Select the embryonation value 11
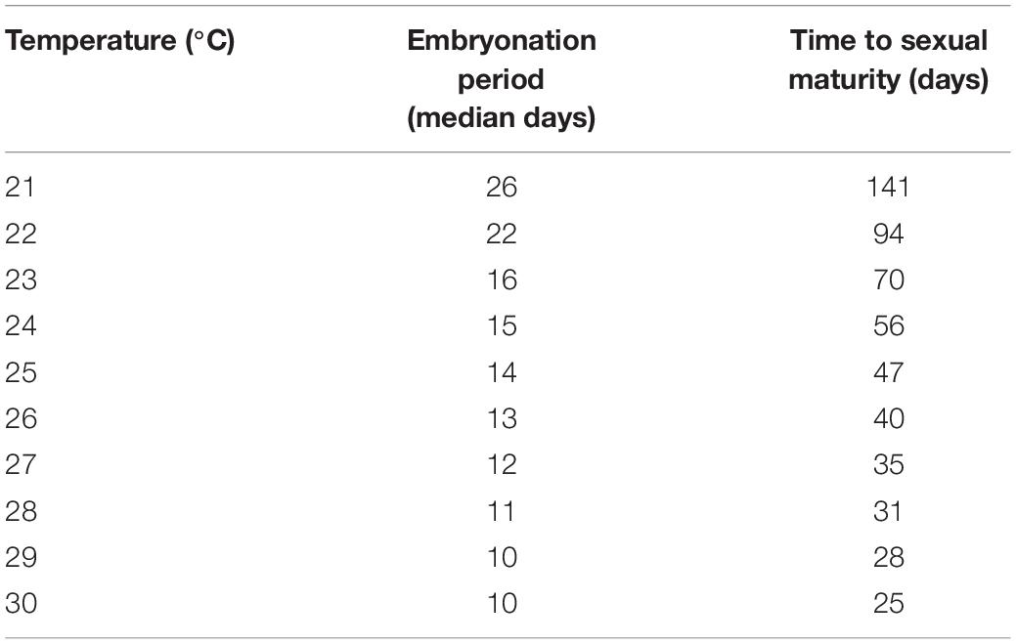The image size is (1016, 644). 502,512
